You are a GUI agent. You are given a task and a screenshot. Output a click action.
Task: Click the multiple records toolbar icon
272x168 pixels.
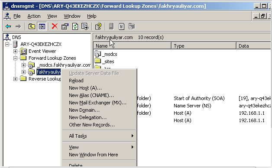click(x=132, y=26)
